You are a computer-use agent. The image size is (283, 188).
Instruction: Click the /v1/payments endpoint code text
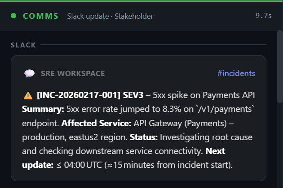coord(226,109)
